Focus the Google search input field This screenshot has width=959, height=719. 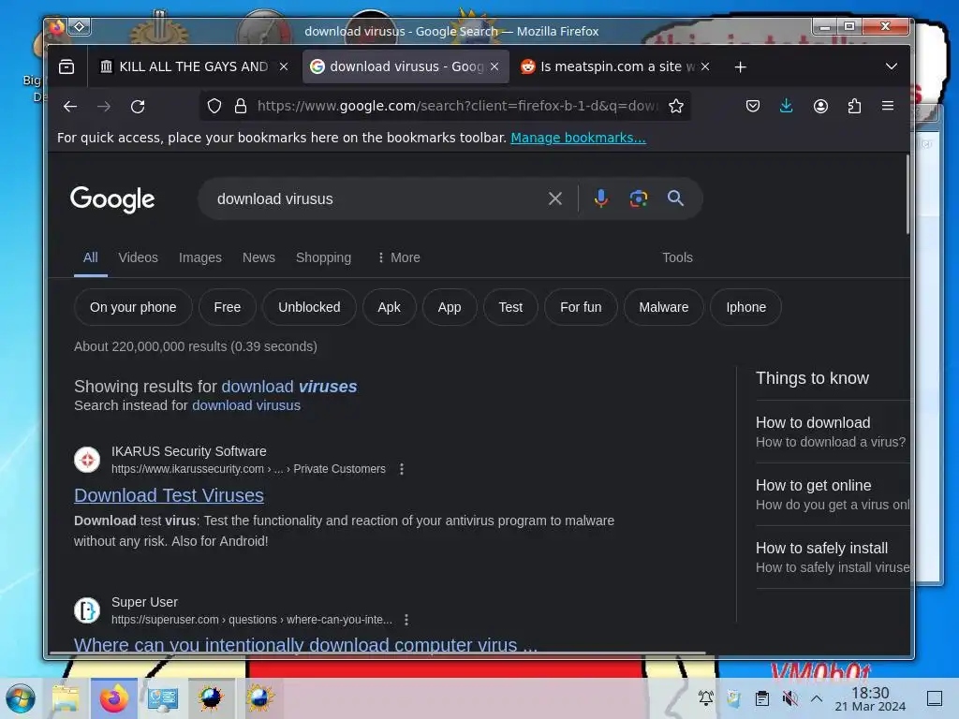[373, 198]
